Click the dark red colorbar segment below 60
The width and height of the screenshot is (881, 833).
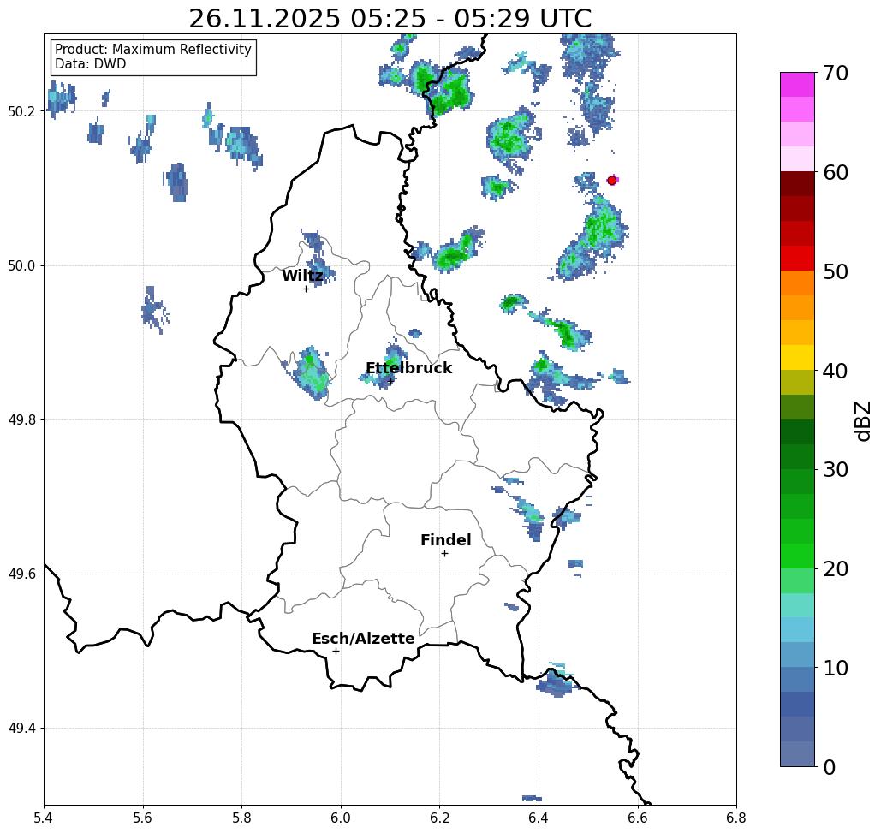[x=797, y=184]
